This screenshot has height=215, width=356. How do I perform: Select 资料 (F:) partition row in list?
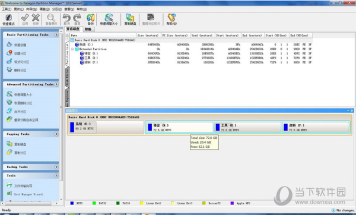pos(191,62)
